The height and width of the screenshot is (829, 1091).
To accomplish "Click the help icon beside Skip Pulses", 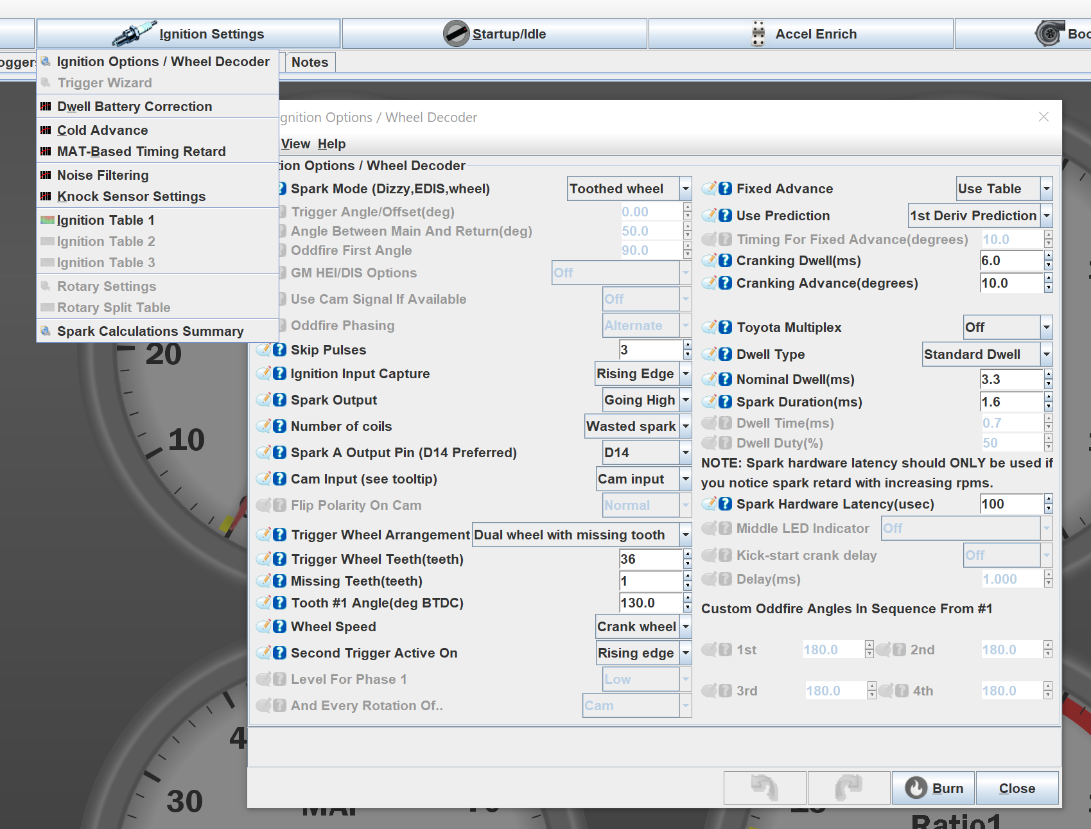I will (x=279, y=350).
